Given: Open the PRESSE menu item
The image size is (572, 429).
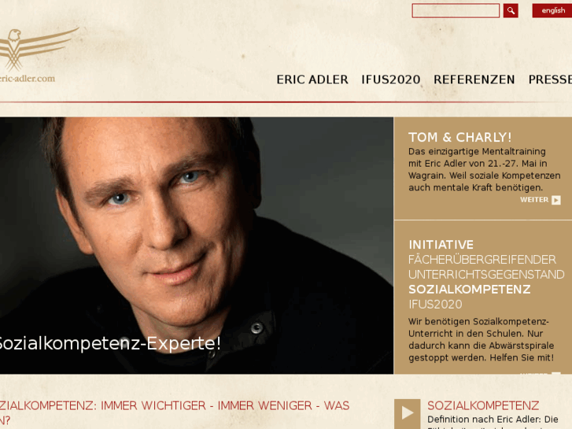Looking at the screenshot, I should (550, 80).
